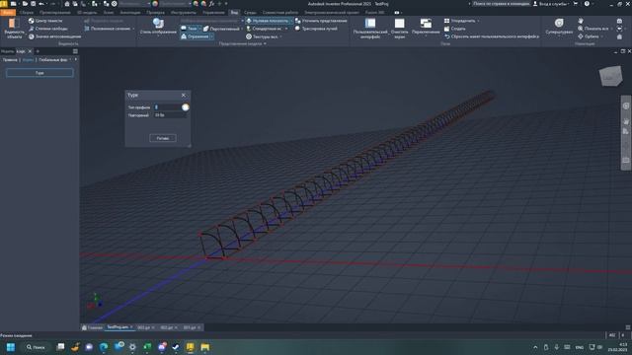Screen dimensions: 632x355
Task: Toggle Shadows (Тени) button
Action: 189,29
